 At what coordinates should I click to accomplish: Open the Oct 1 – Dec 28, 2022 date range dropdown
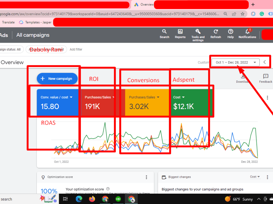point(235,62)
